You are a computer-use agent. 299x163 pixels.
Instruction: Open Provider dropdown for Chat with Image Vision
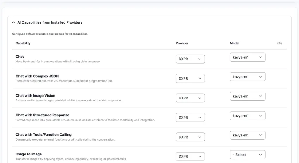[190, 98]
